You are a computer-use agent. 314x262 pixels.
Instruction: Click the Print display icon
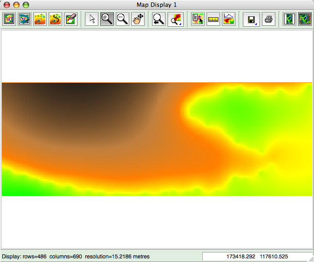pos(268,19)
